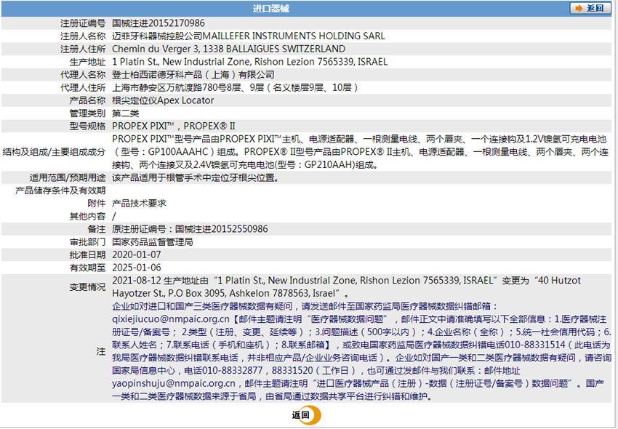Click the 进口器械 title in the header

[270, 9]
